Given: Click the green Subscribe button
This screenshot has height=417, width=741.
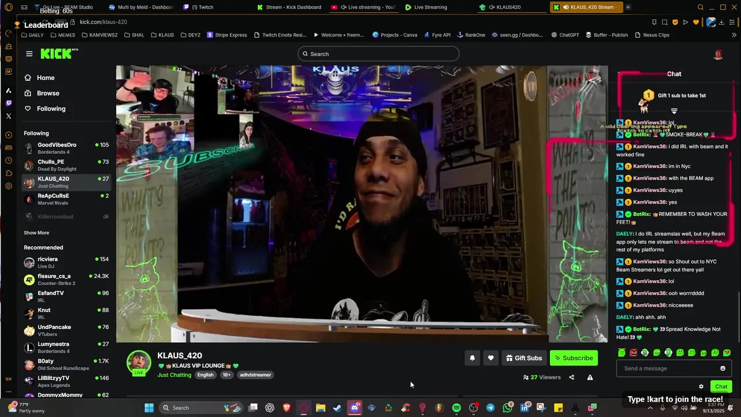Looking at the screenshot, I should pos(574,358).
